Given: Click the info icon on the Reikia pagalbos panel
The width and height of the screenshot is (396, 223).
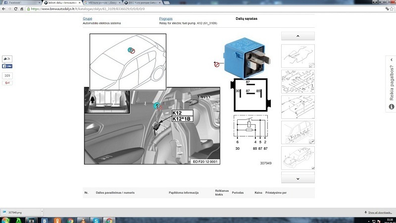Looking at the screenshot, I should click(x=392, y=107).
